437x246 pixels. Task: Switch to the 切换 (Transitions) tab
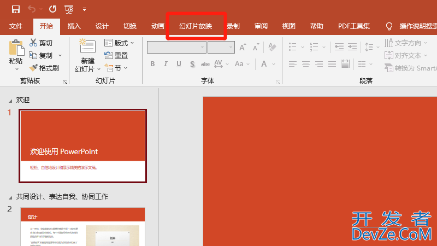point(130,26)
